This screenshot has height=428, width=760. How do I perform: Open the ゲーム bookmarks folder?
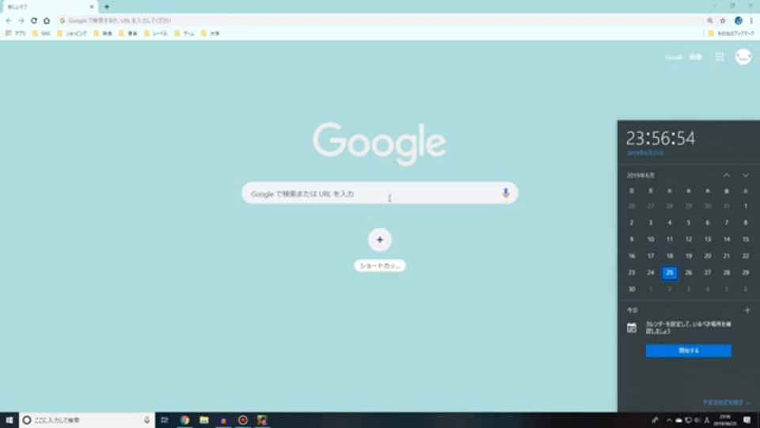coord(184,33)
